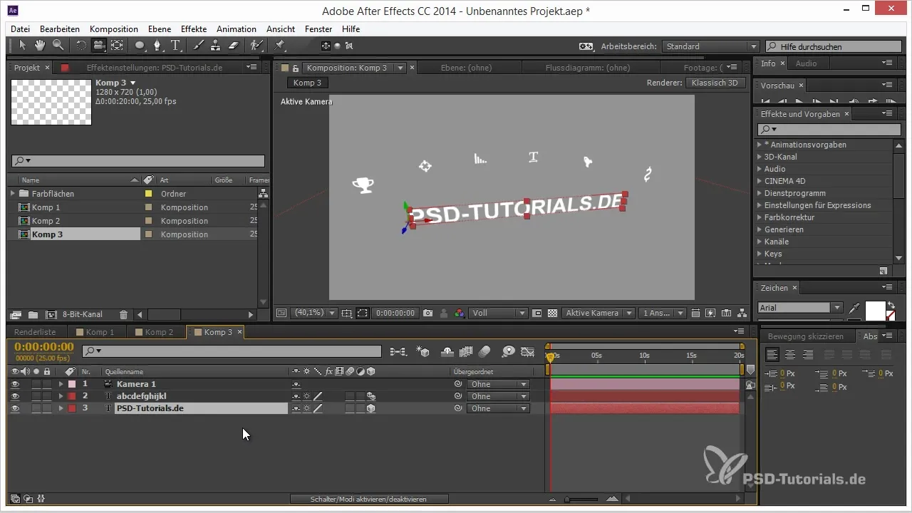The height and width of the screenshot is (513, 912).
Task: Open the Animation menu
Action: tap(237, 29)
